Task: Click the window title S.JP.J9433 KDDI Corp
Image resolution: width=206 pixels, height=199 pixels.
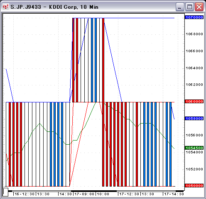Action: (x=54, y=7)
